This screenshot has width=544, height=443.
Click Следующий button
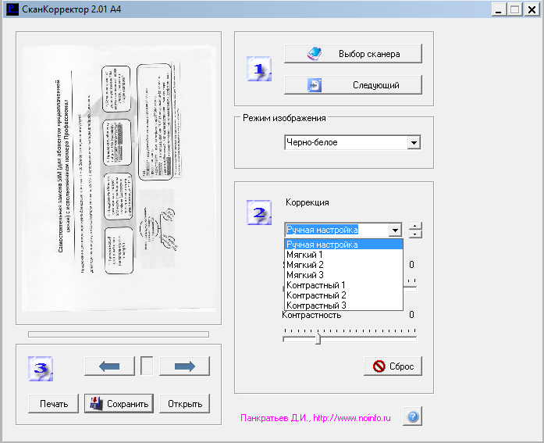coord(353,84)
